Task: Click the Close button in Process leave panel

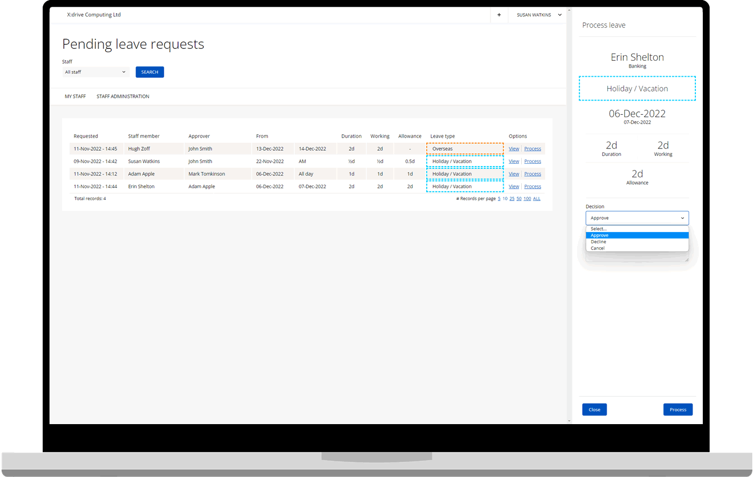Action: pyautogui.click(x=594, y=409)
